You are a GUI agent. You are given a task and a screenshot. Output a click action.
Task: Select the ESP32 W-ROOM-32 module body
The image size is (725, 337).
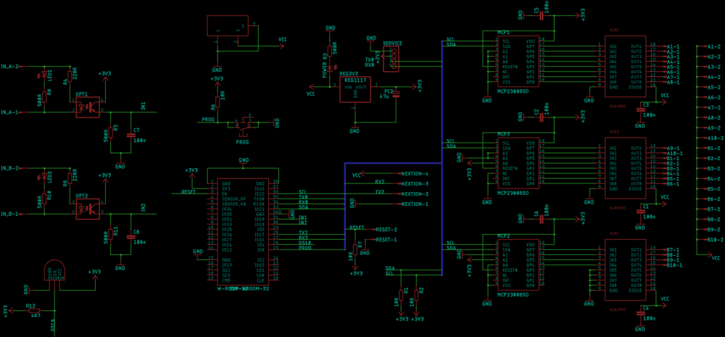pos(243,232)
